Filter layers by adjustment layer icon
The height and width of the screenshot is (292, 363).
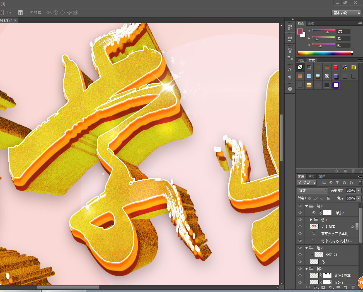pyautogui.click(x=331, y=183)
